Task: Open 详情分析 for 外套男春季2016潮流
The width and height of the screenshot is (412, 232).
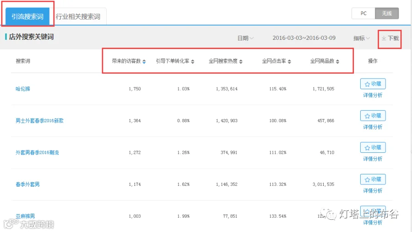Action: click(x=373, y=159)
